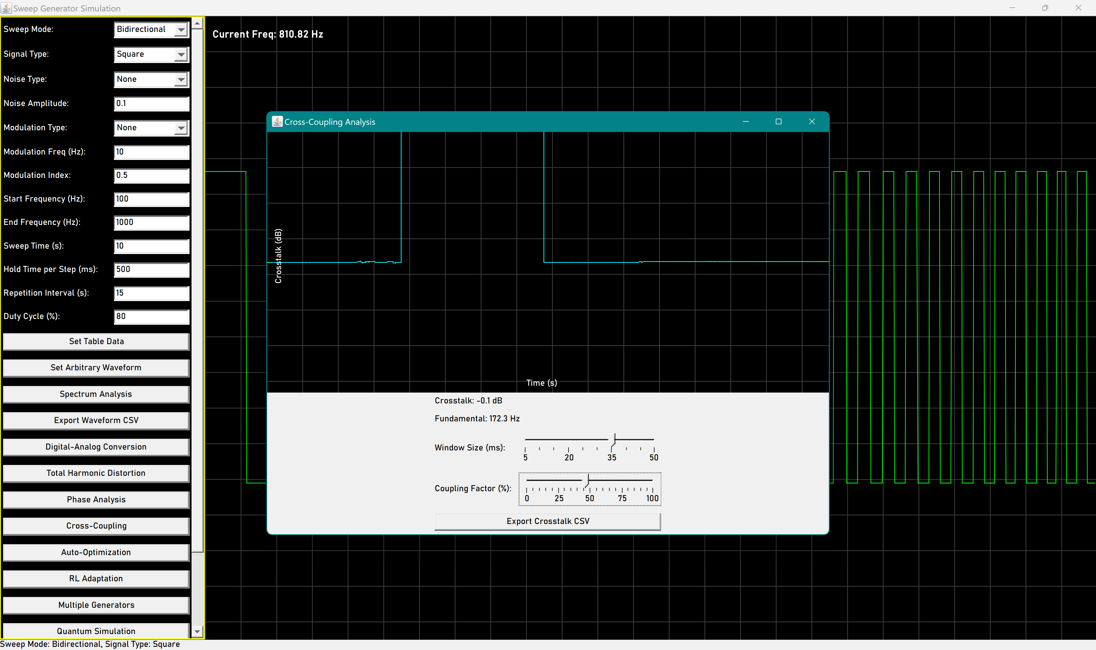Screen dimensions: 1096x650
Task: Click the Duty Cycle input field
Action: [151, 317]
